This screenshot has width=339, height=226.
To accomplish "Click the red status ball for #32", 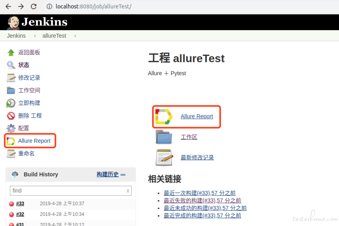I will coord(11,214).
